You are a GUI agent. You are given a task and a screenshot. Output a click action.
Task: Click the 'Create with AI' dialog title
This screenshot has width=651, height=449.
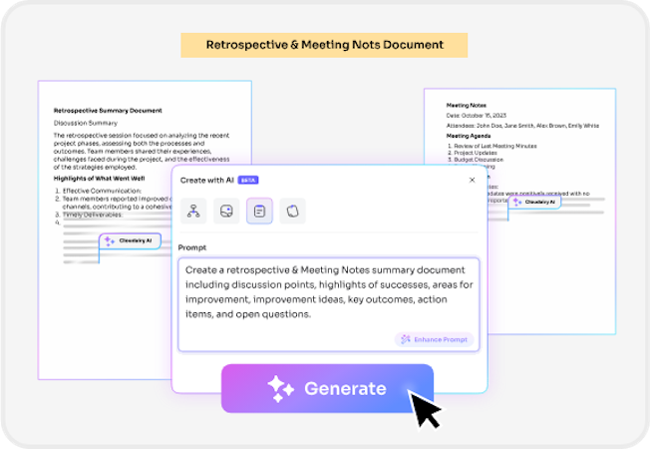point(207,181)
